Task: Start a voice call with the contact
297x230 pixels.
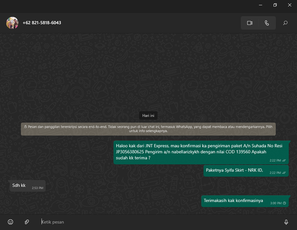Action: click(267, 23)
